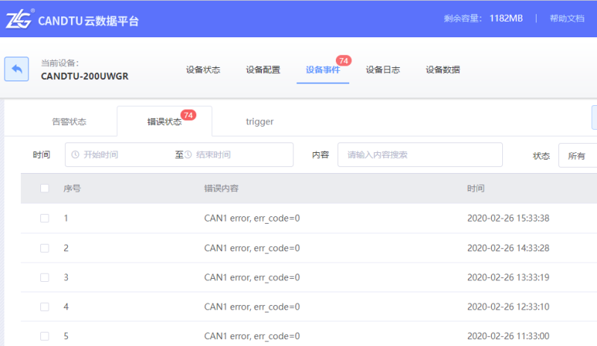The width and height of the screenshot is (597, 346).
Task: Click error text in row 1
Action: coord(252,218)
